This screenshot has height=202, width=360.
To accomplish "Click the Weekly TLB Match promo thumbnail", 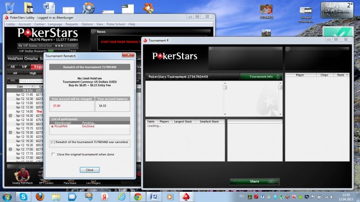I will click(23, 175).
